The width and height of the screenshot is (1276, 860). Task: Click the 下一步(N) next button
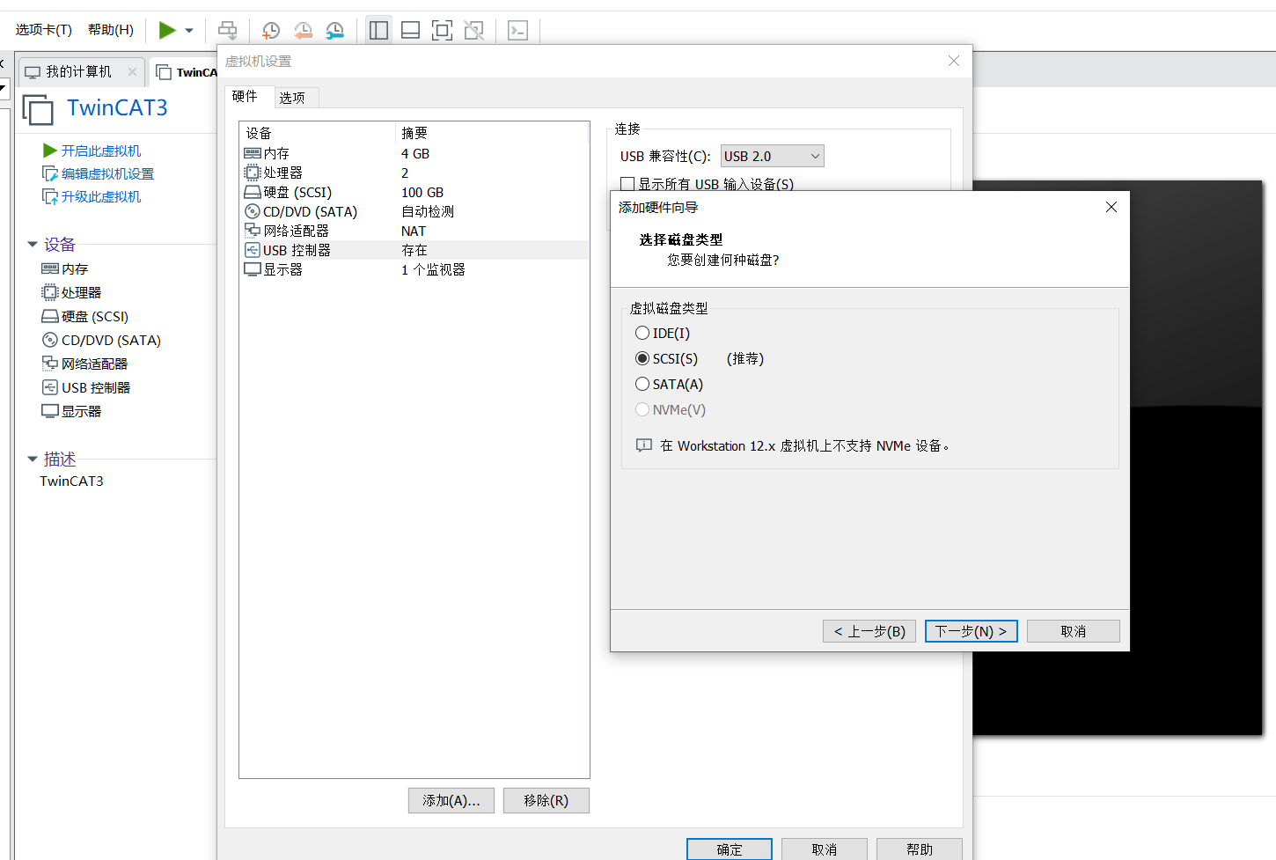click(972, 631)
